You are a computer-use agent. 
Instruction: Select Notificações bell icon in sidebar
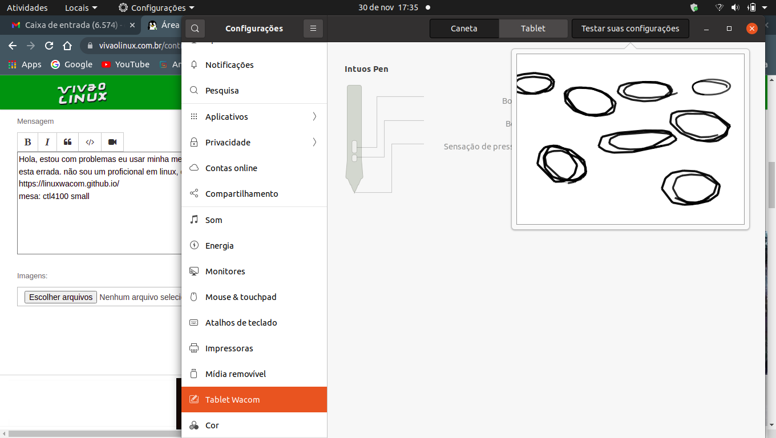coord(194,65)
